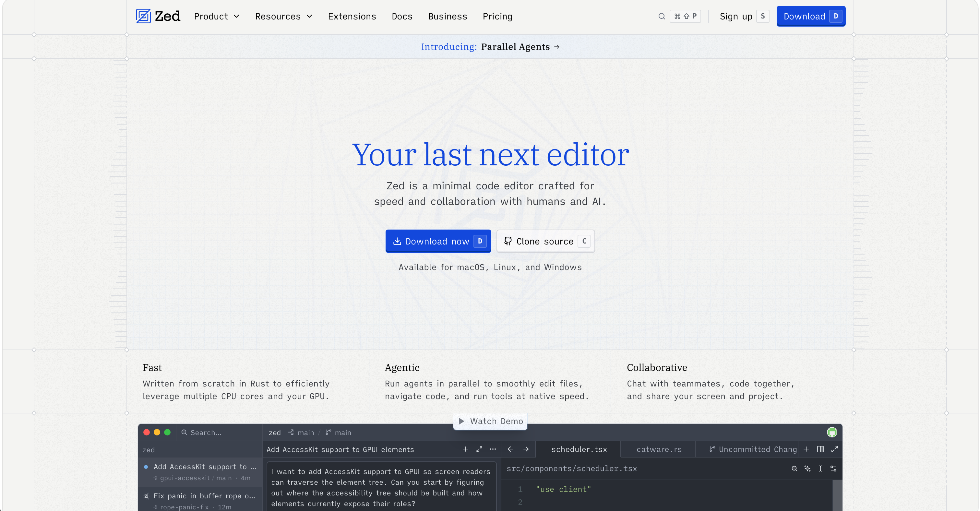Expand the agent panel with the arrows icon
Viewport: 980px width, 511px height.
[x=479, y=449]
